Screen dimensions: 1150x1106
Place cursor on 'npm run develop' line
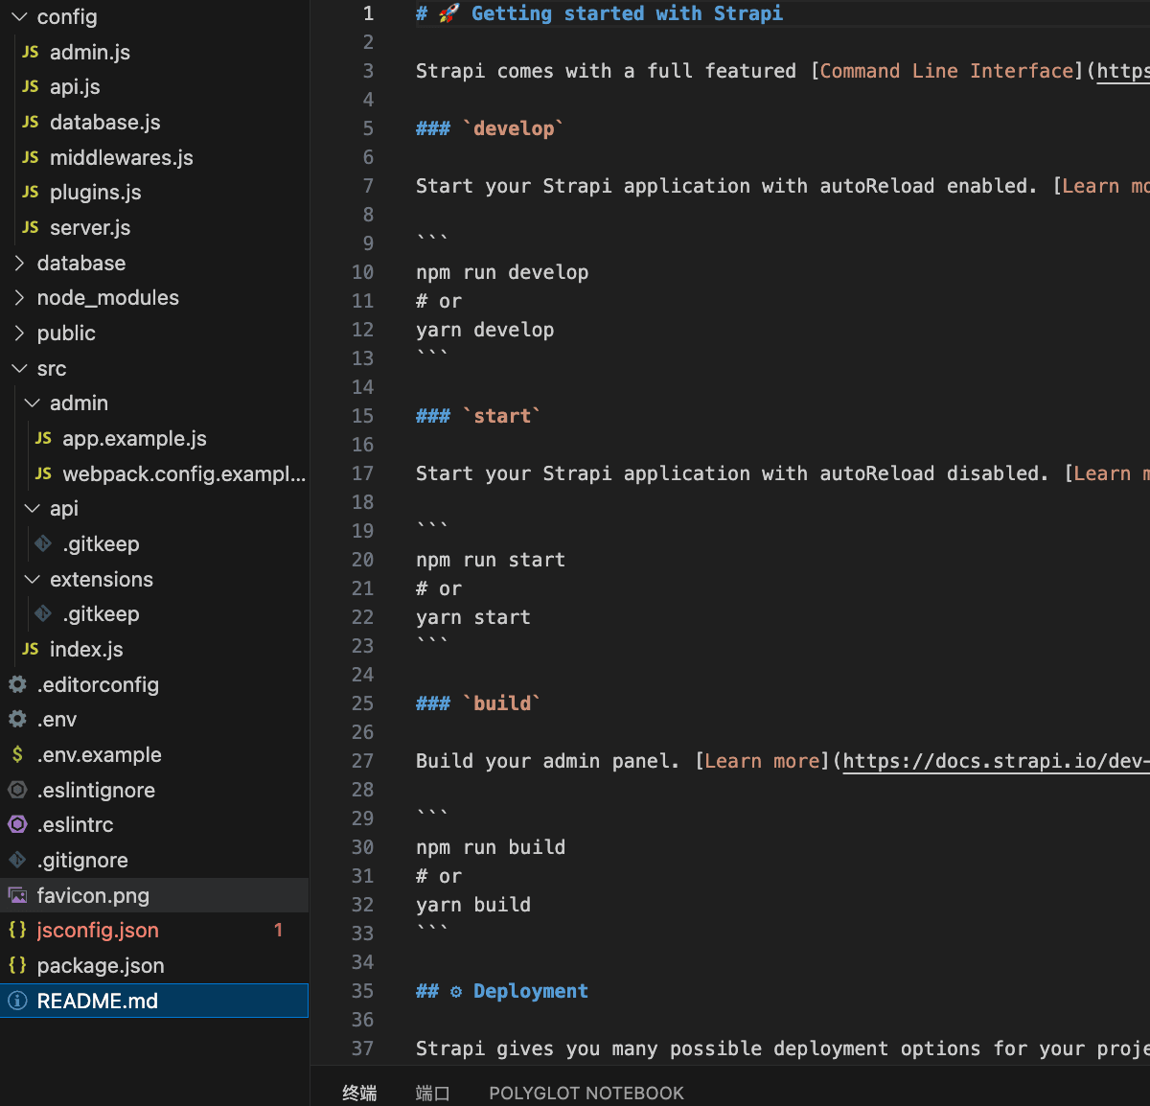[x=502, y=272]
